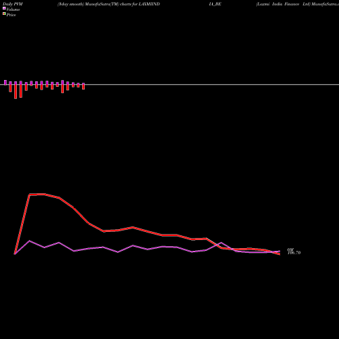Select the Price legend label
Viewport: 339px width, 339px height.
[11, 15]
